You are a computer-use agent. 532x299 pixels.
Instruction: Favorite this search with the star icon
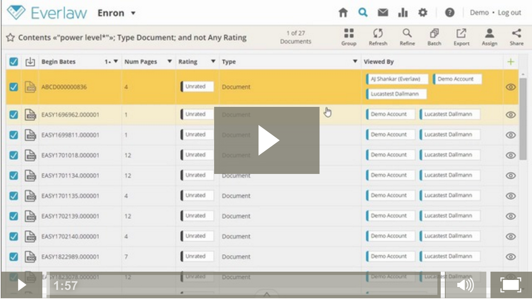coord(10,38)
